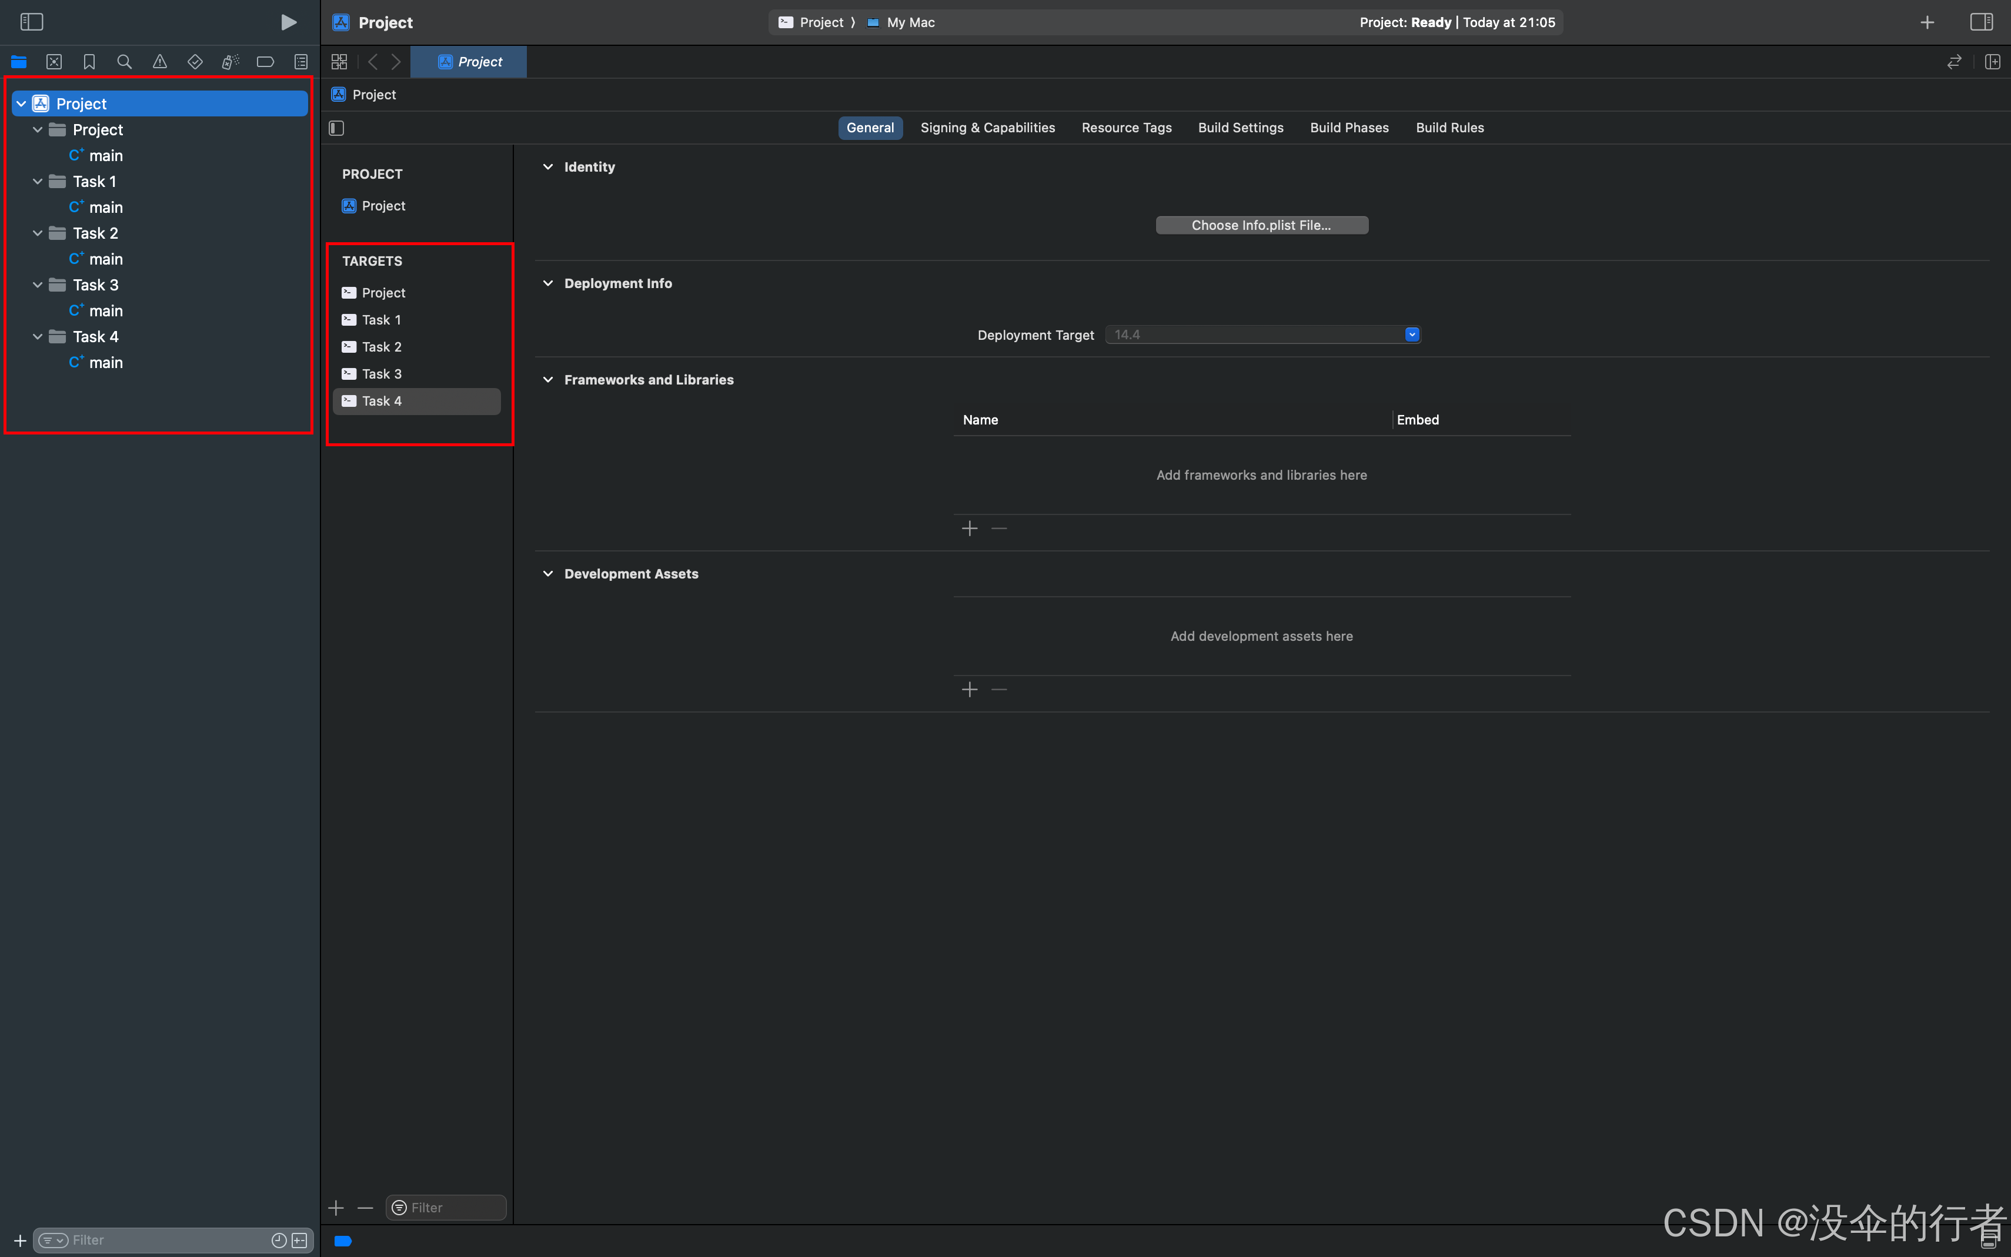The image size is (2011, 1257).
Task: Collapse the Task 1 folder
Action: coord(38,181)
